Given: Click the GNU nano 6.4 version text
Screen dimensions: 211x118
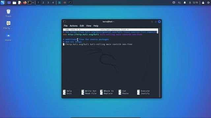Looking at the screenshot, I should (x=73, y=29).
